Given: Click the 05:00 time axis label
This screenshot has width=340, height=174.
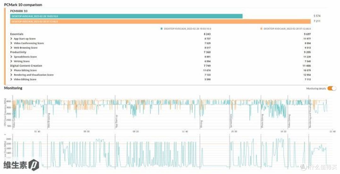Looking at the screenshot, I should pos(87,131).
